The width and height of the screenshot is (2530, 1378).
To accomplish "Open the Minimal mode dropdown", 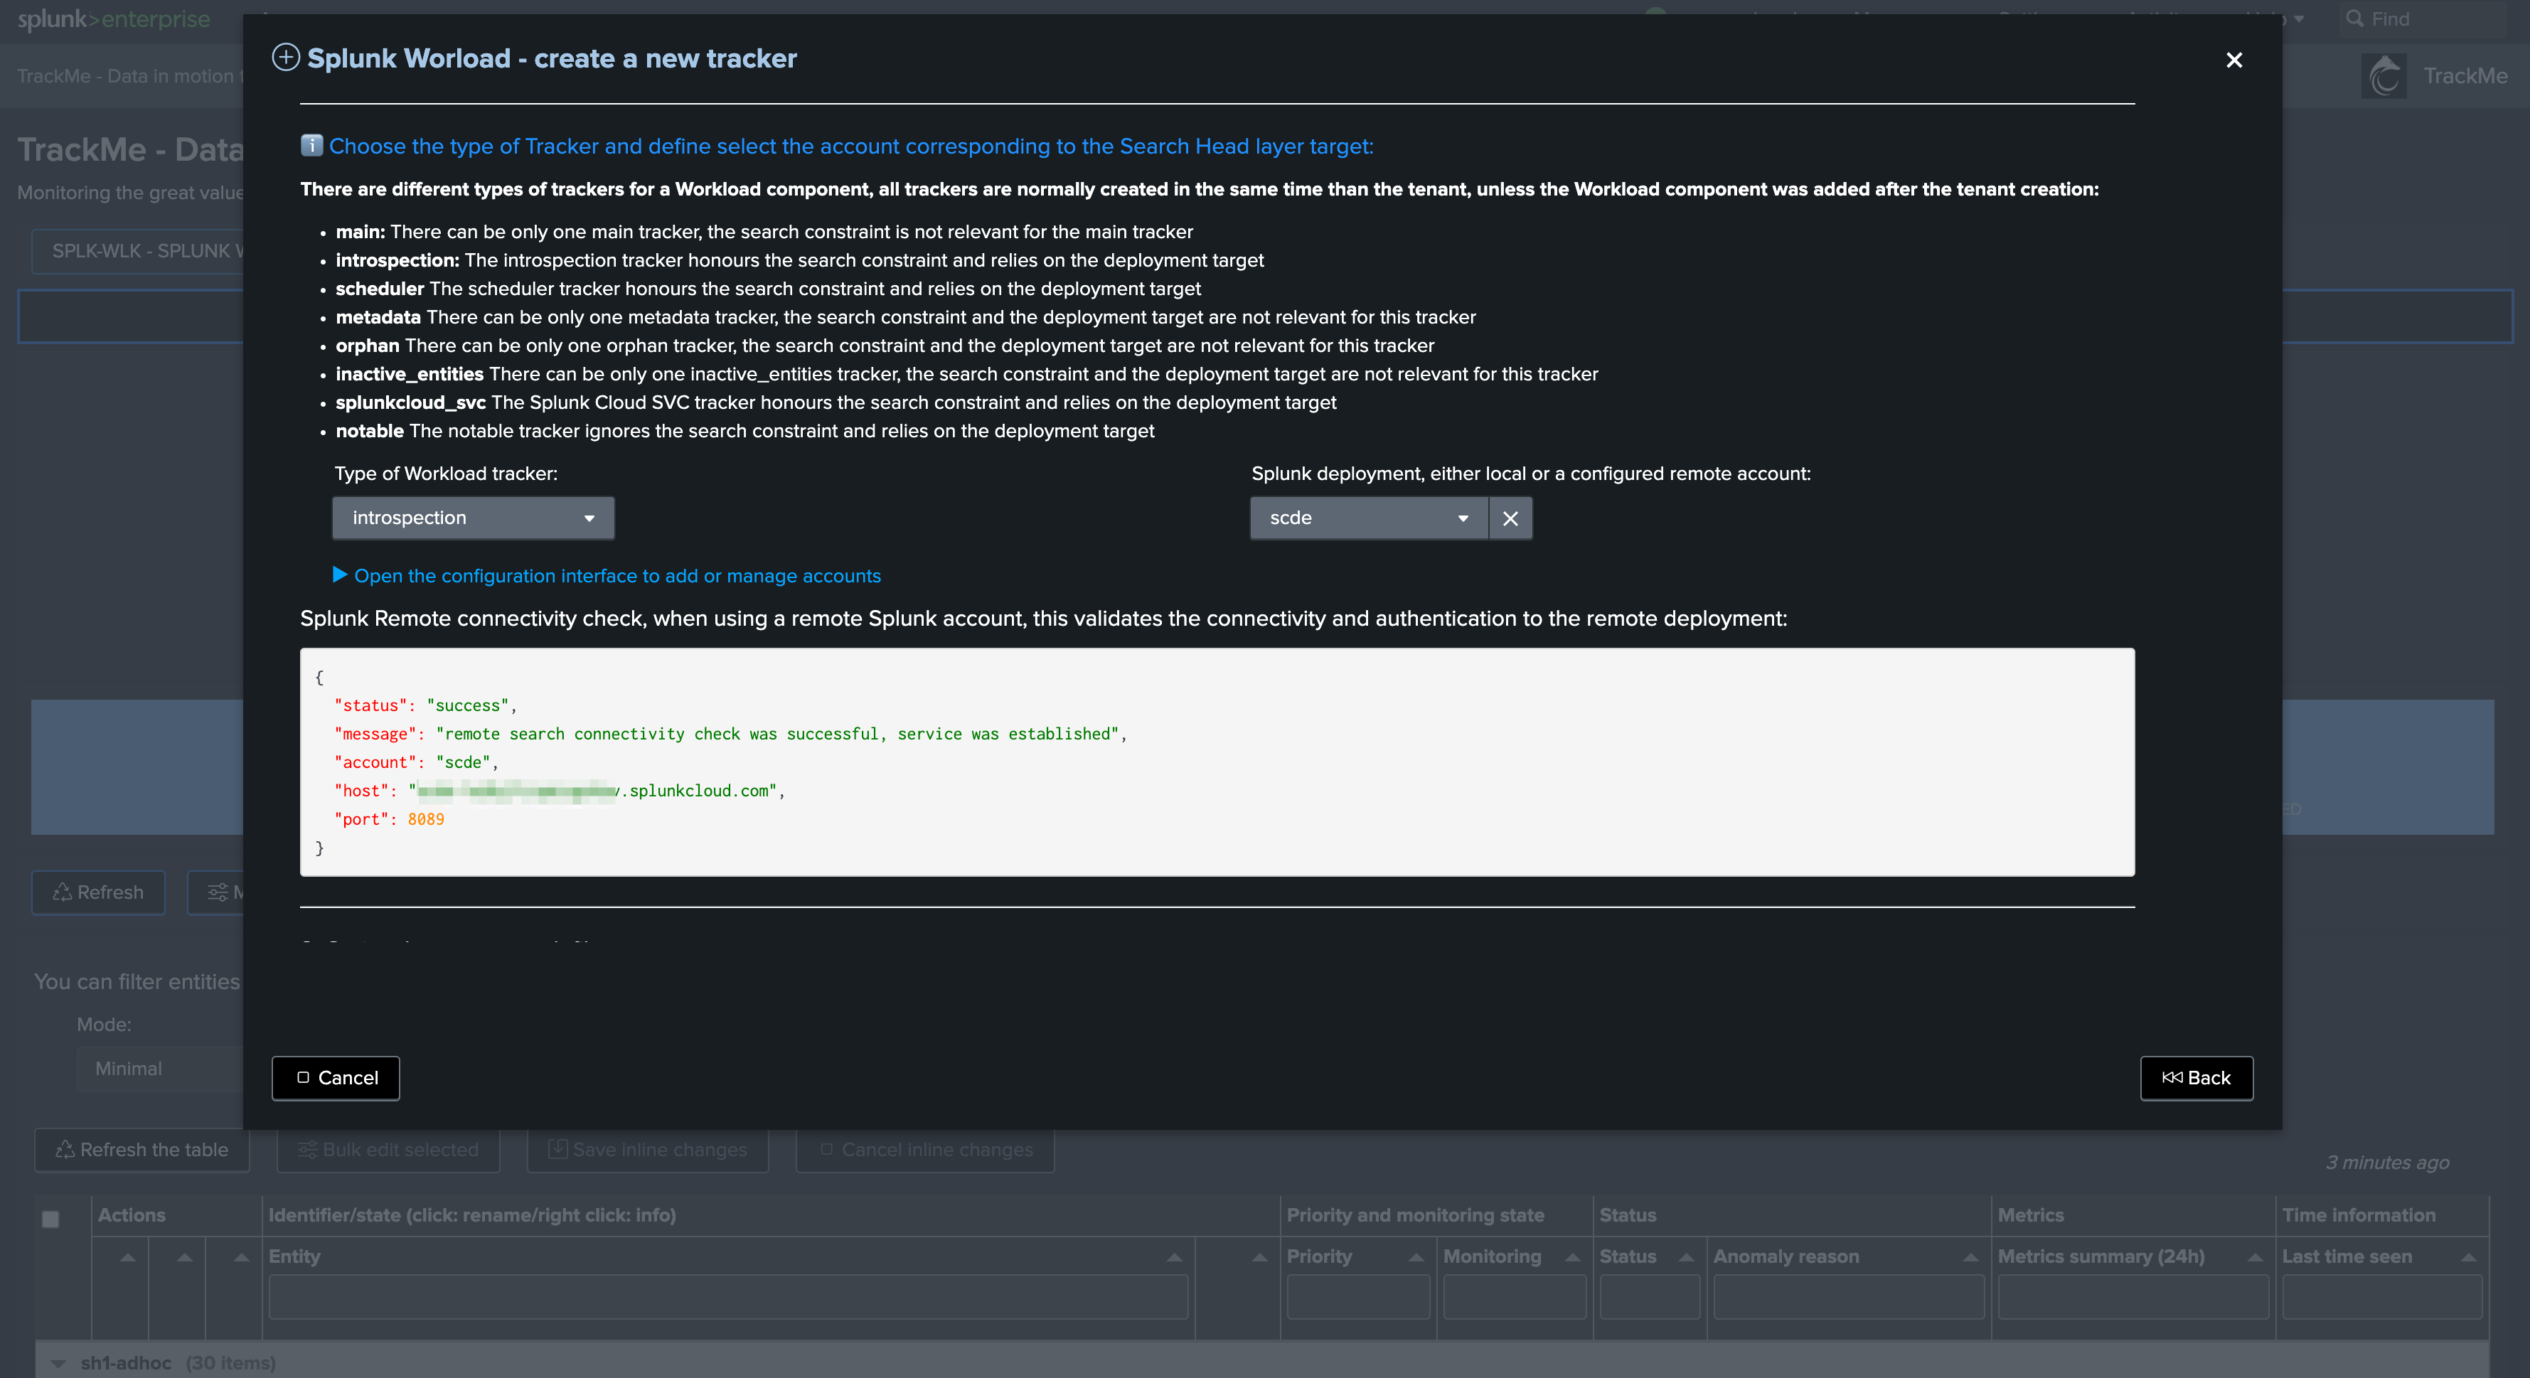I will [160, 1069].
